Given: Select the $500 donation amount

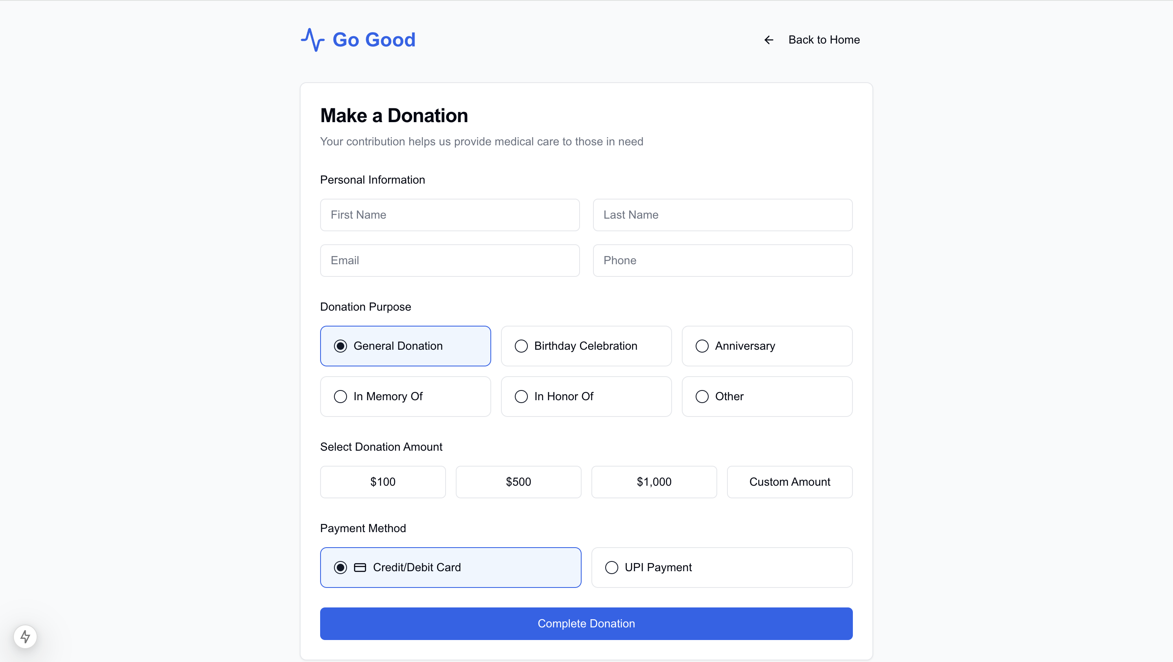Looking at the screenshot, I should (518, 482).
